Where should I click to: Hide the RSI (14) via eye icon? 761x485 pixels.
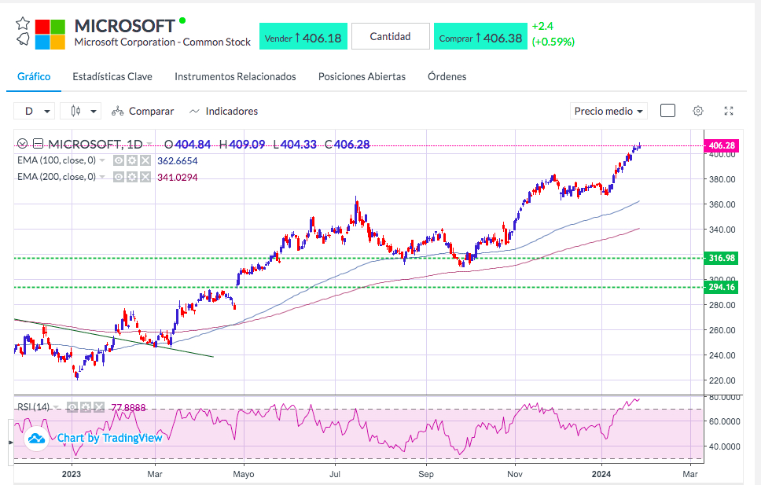tap(72, 407)
